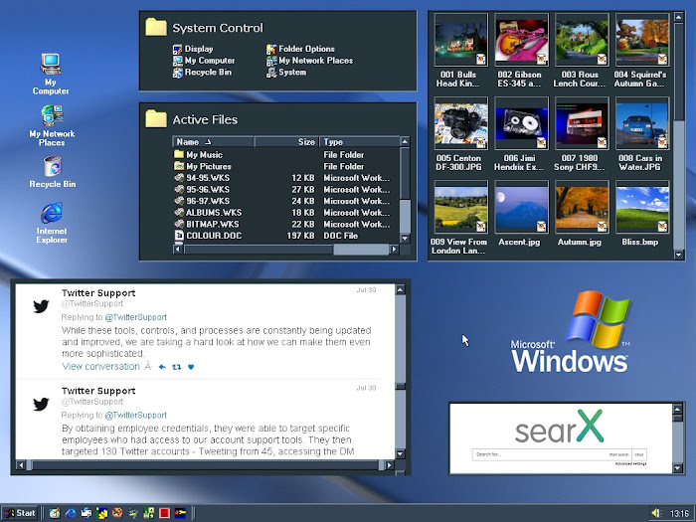The image size is (696, 522).
Task: Open the Recycle Bin desktop icon
Action: 53,172
